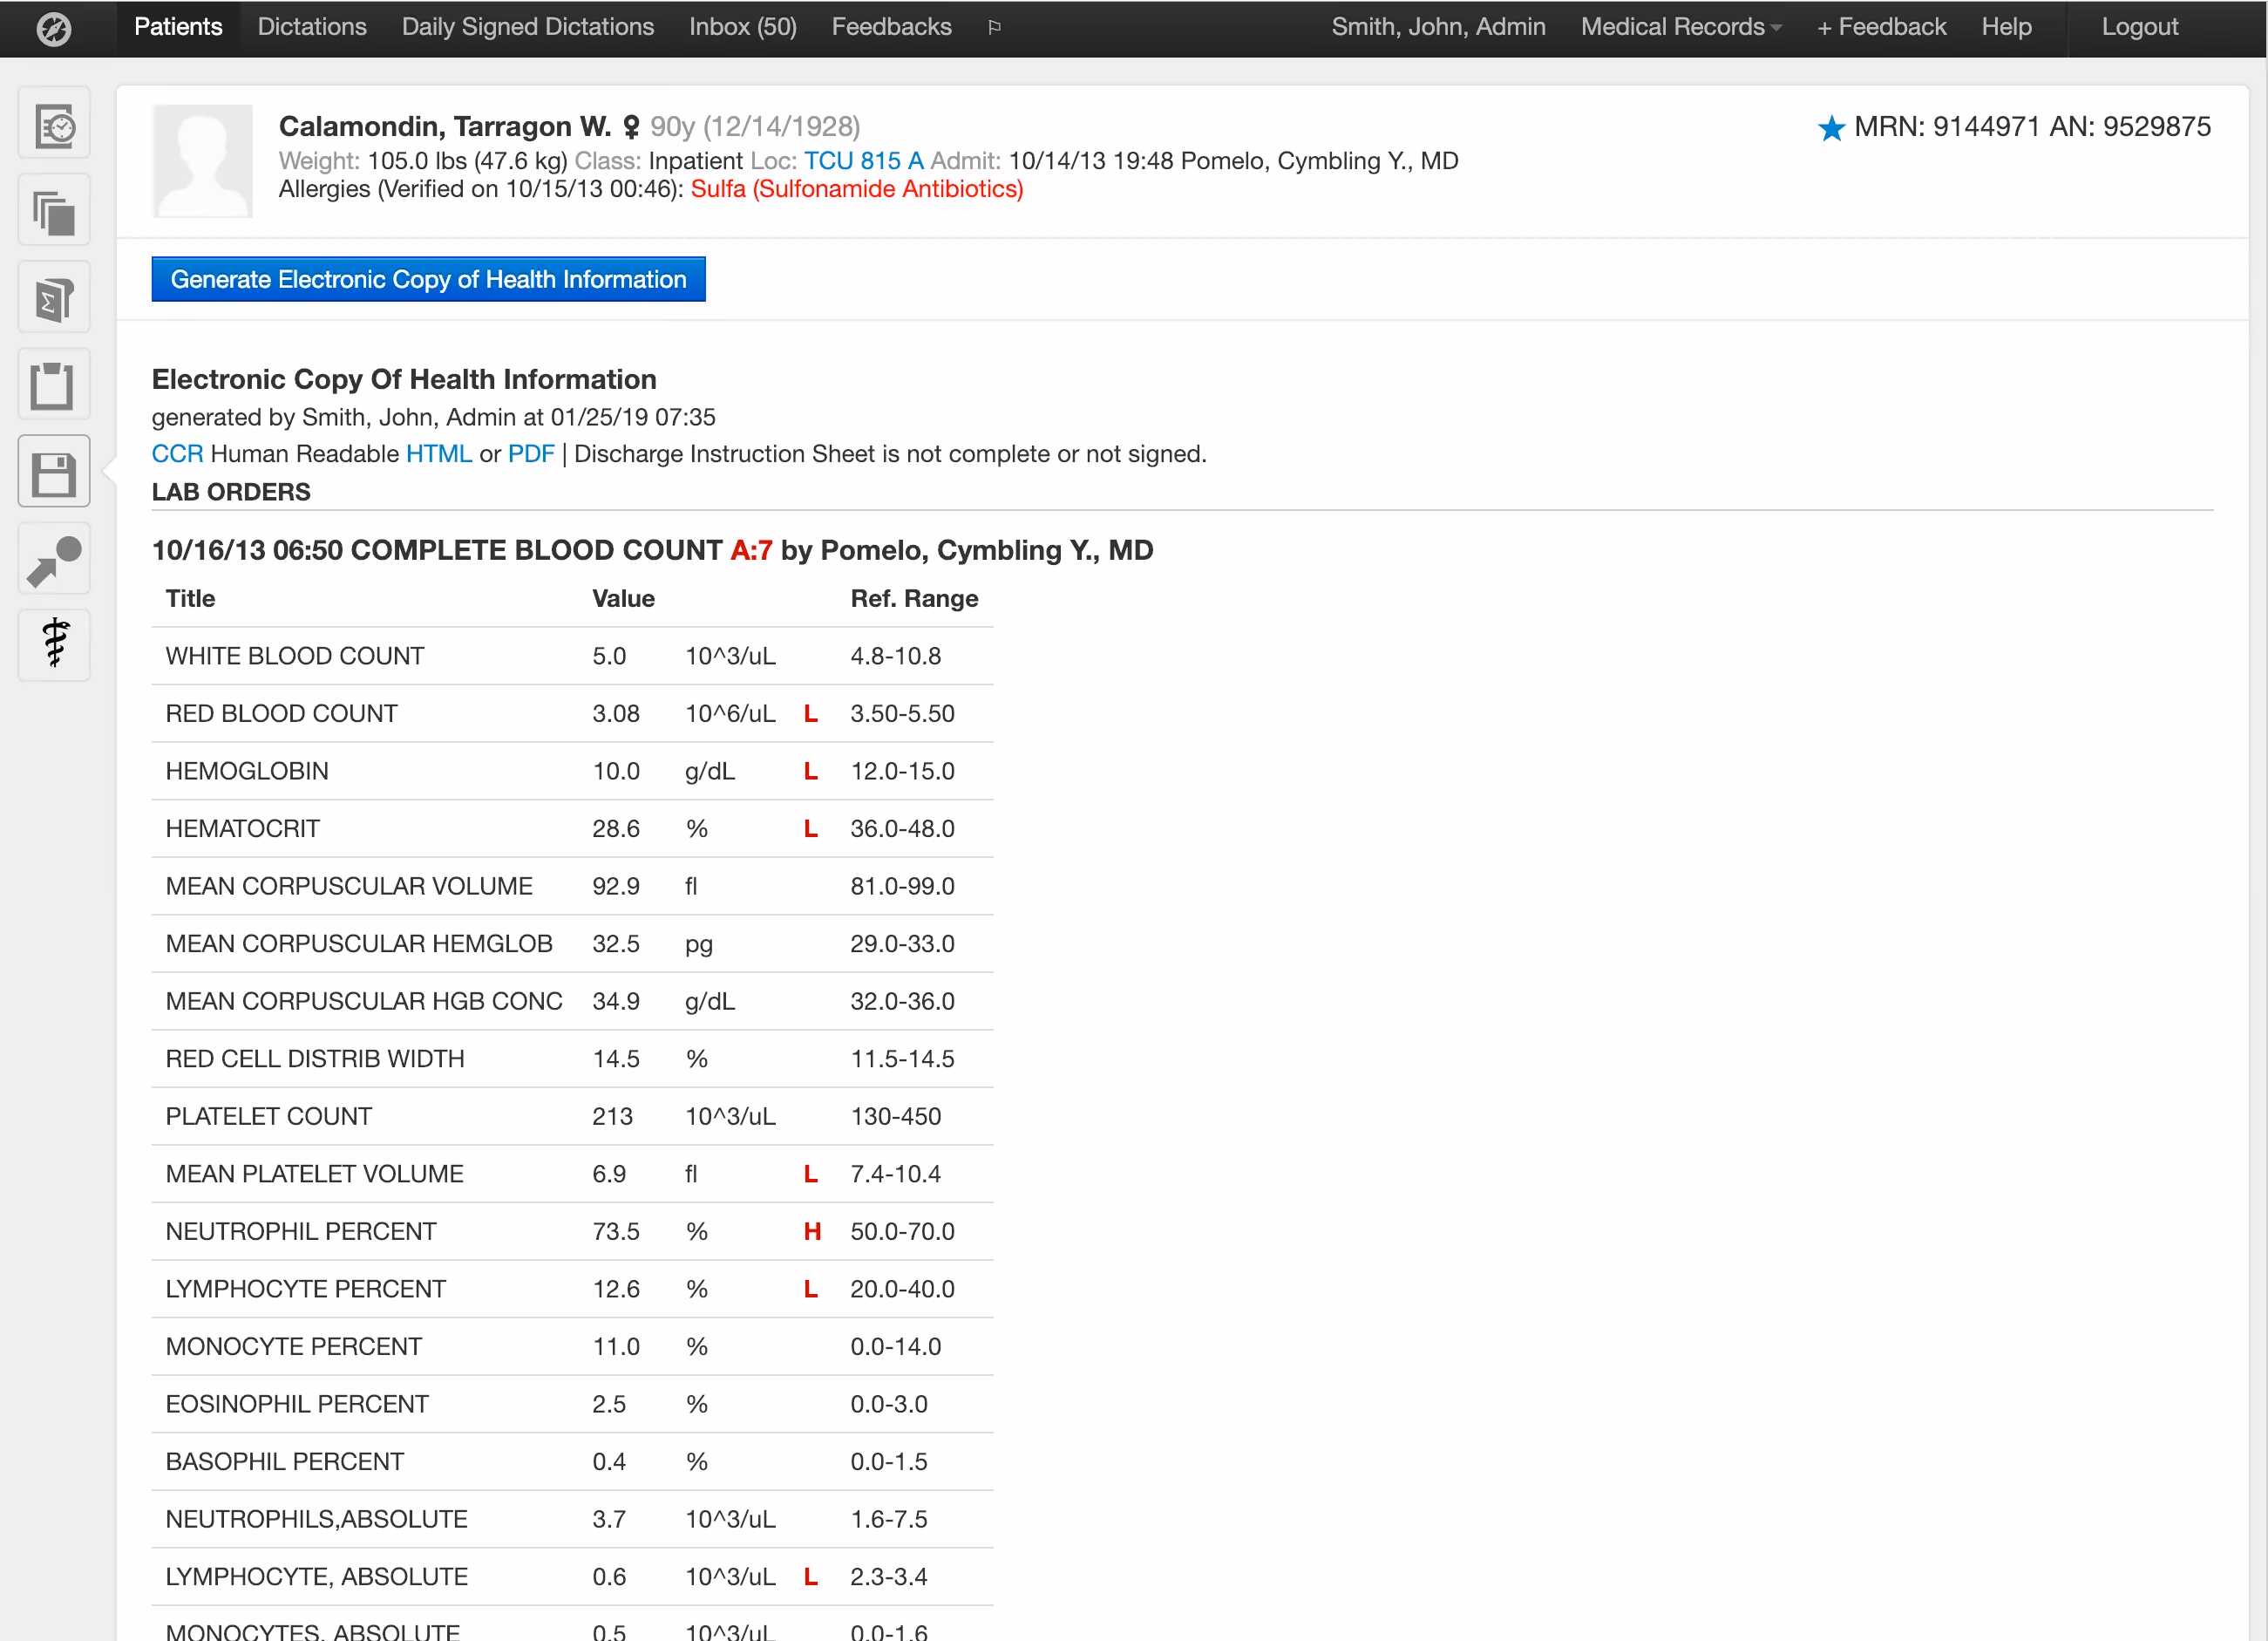The height and width of the screenshot is (1641, 2268).
Task: Click the Logout link
Action: point(2139,27)
